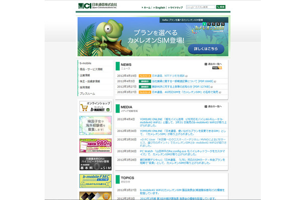Click the MEDIA 過去の一覧へ arrow icon

tap(206, 106)
